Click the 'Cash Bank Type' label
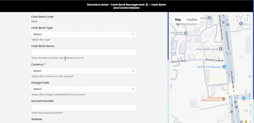The image size is (254, 123). tap(42, 28)
